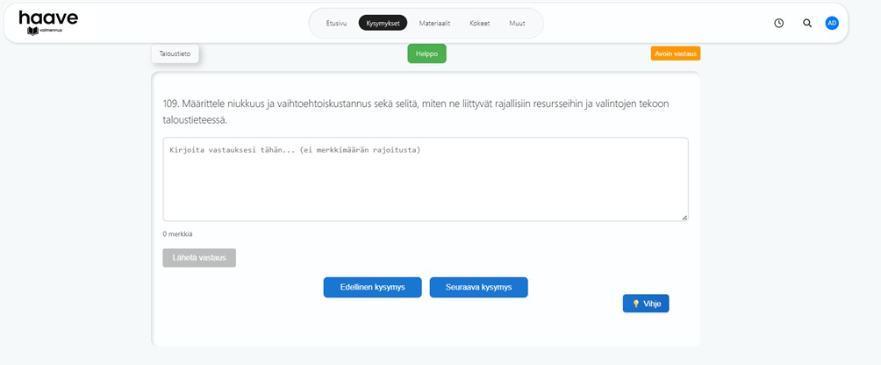Click the haave valmennus logo
Viewport: 881px width, 365px height.
[x=48, y=23]
